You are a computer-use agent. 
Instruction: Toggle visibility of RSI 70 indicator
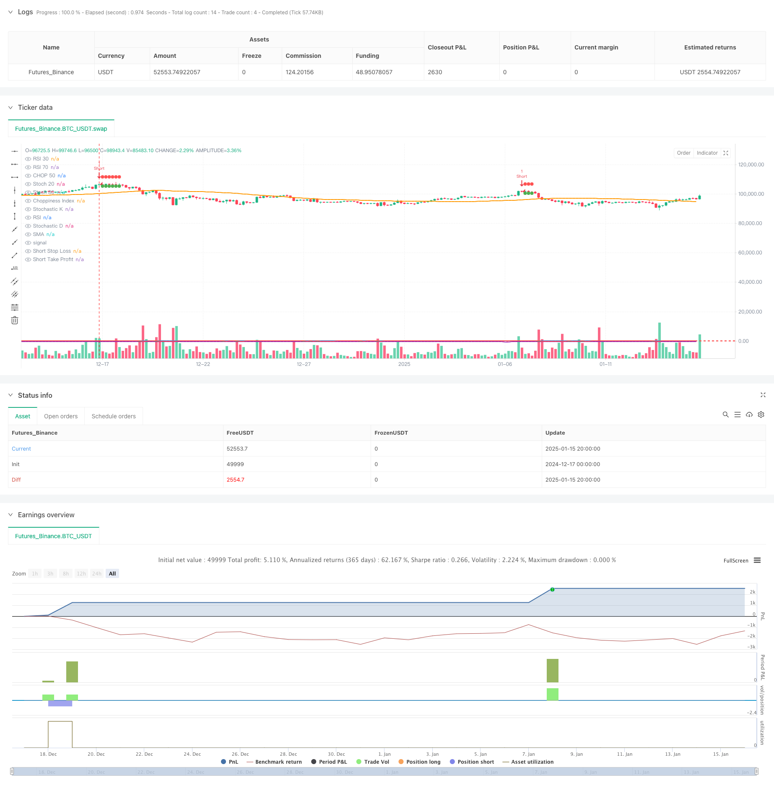click(x=28, y=167)
